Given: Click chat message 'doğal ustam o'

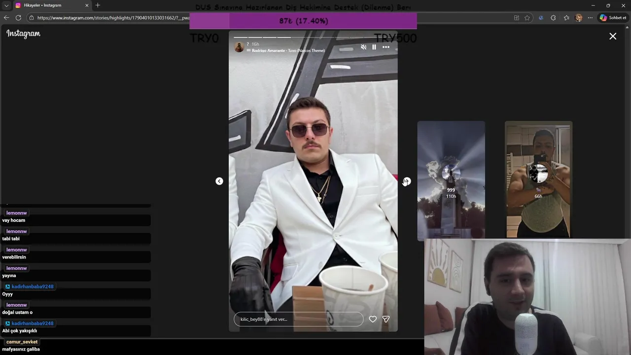Looking at the screenshot, I should click(17, 312).
